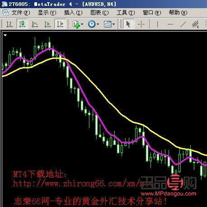Select the Equidistant Channel tool
This screenshot has height=207, width=207.
coord(196,24)
